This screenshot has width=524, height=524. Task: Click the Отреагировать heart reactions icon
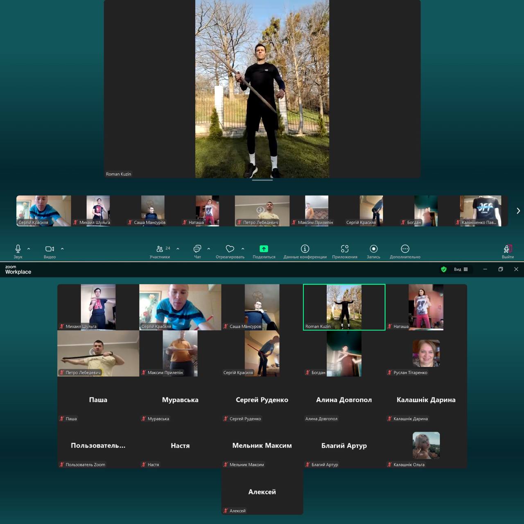pos(230,249)
